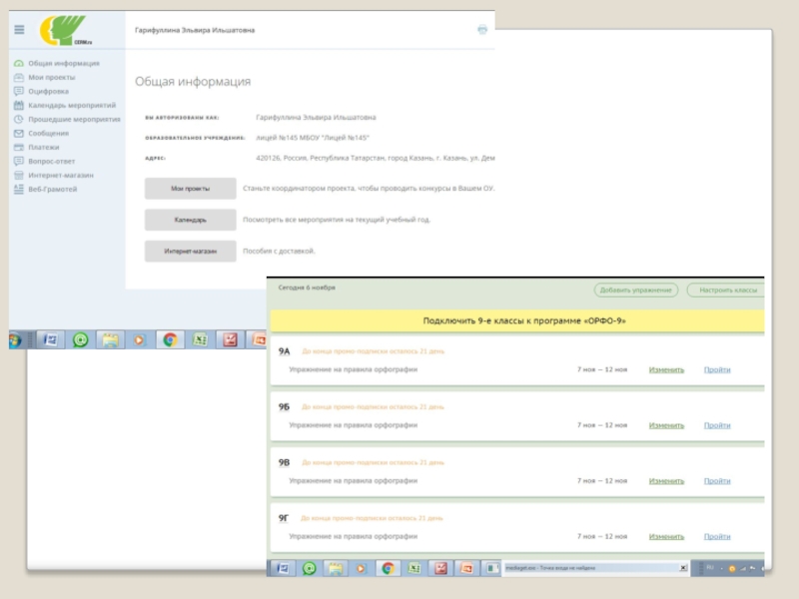Open Интернет-магазин in the sidebar
The image size is (799, 599).
coord(61,176)
